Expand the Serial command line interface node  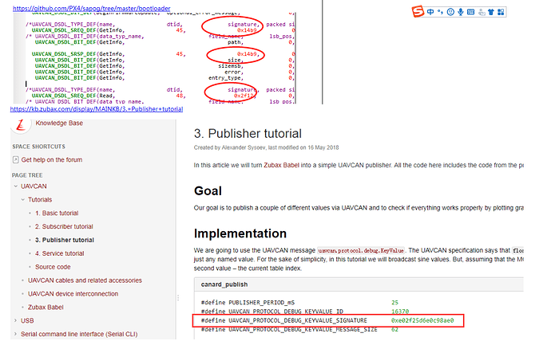click(15, 334)
